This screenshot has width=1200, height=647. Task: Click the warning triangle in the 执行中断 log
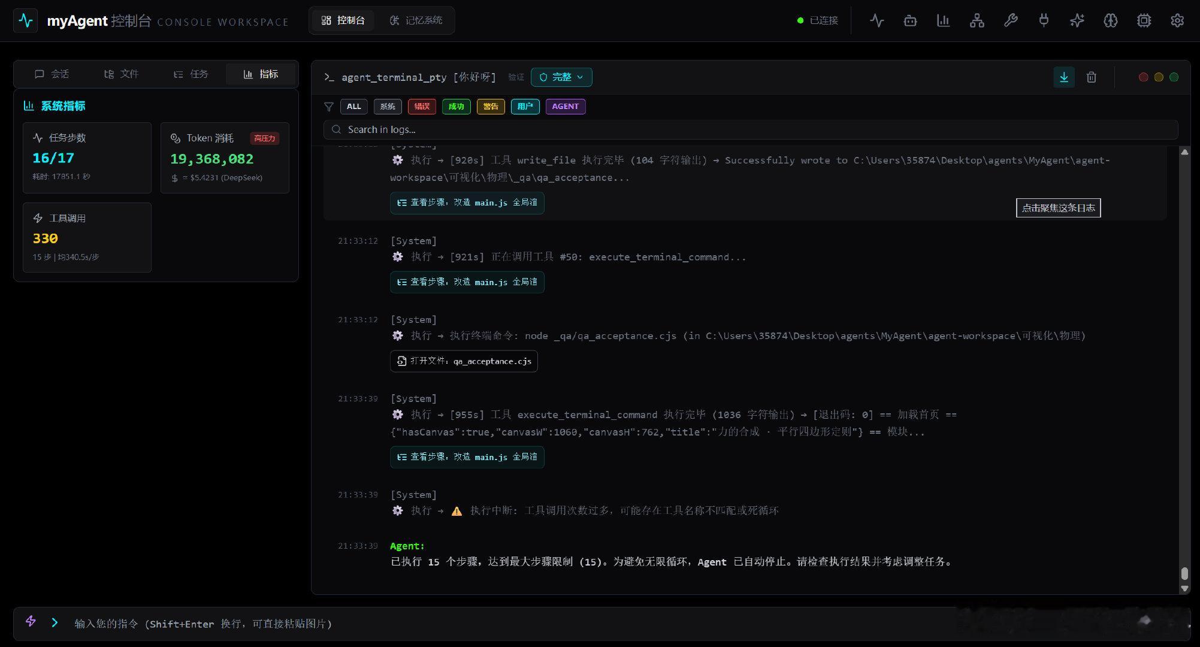click(457, 511)
